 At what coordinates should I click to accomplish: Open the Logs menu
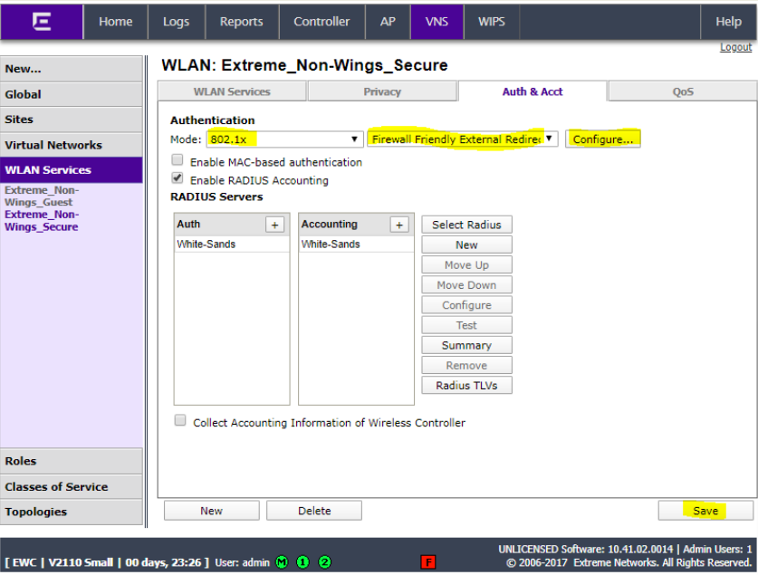(x=176, y=22)
